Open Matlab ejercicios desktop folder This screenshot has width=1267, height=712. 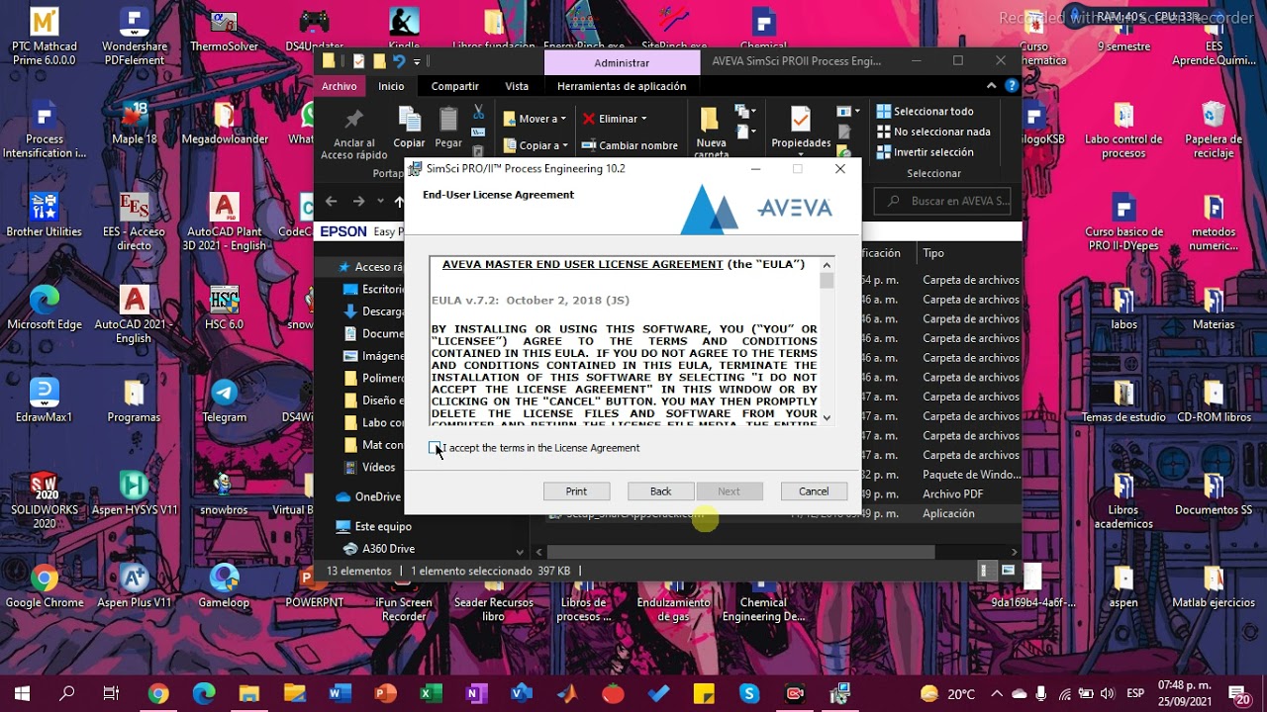point(1214,585)
